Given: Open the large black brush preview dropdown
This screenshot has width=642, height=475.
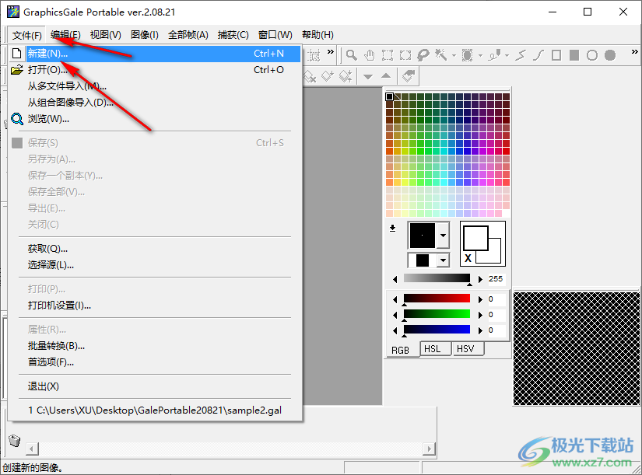Looking at the screenshot, I should point(443,236).
